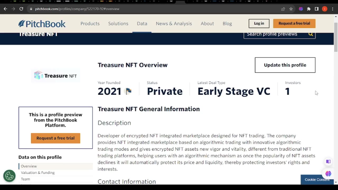Click the flag icon next to 2021
This screenshot has height=190, width=338.
click(129, 91)
